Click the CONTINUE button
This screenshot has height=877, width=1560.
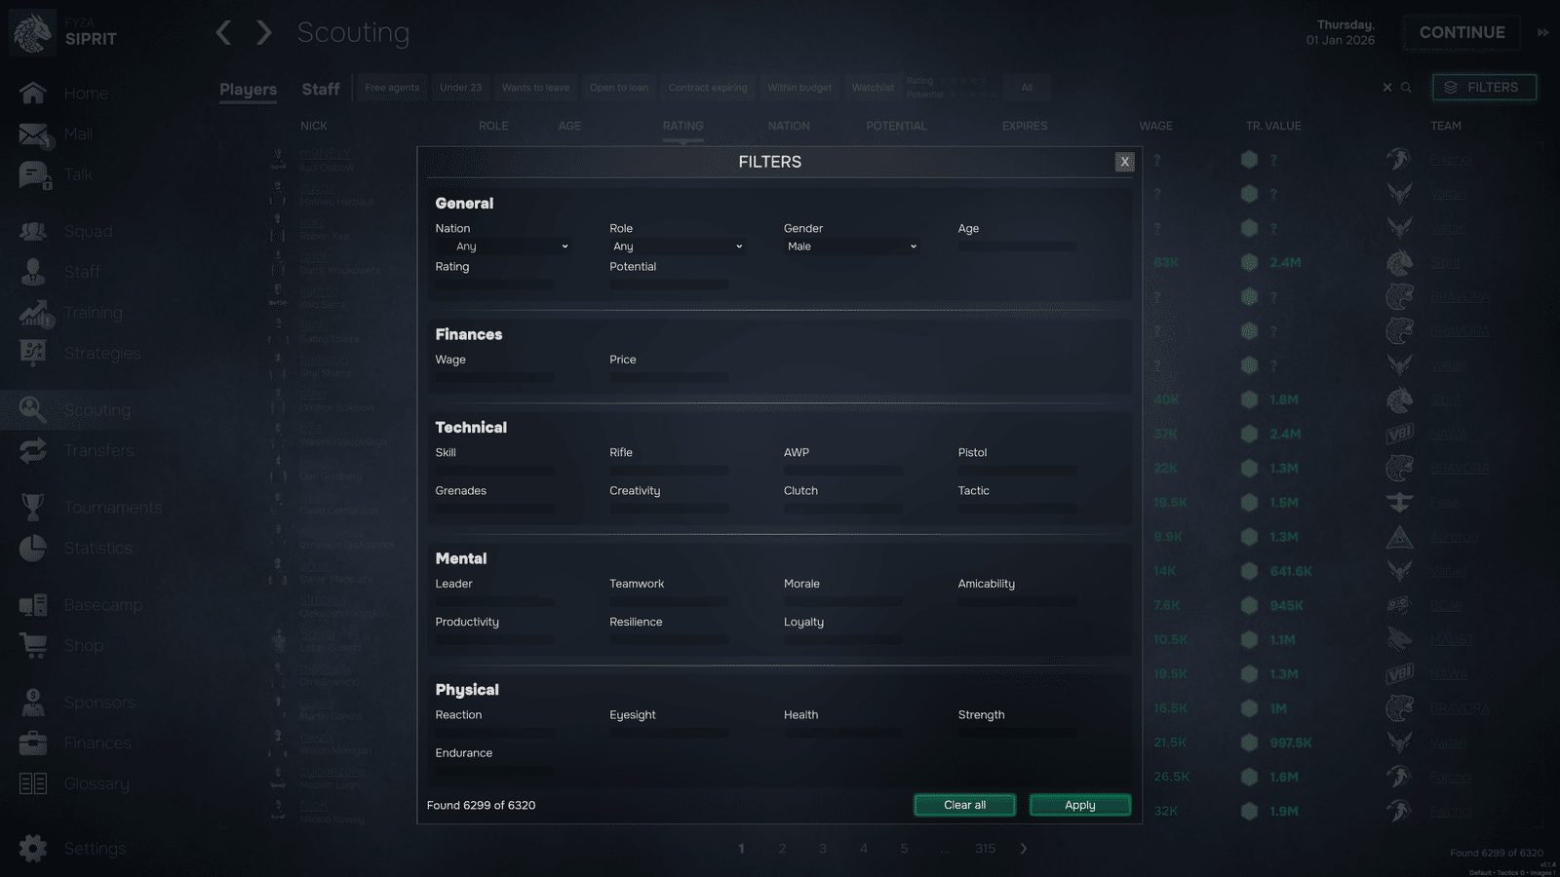[1462, 32]
